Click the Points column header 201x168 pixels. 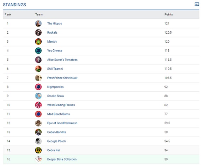pyautogui.click(x=169, y=15)
